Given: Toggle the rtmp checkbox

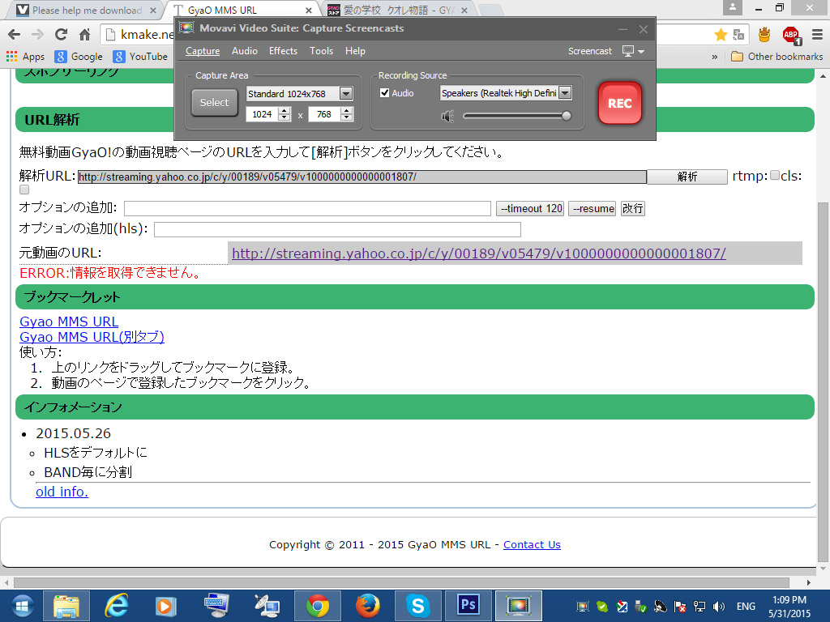Looking at the screenshot, I should click(774, 175).
